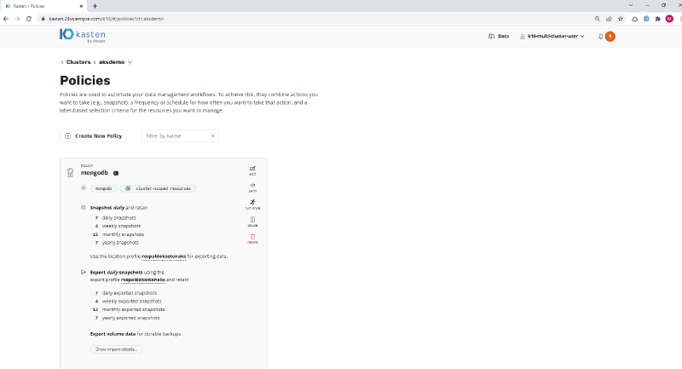The height and width of the screenshot is (369, 682).
Task: Open a new browser tab
Action: (x=95, y=6)
